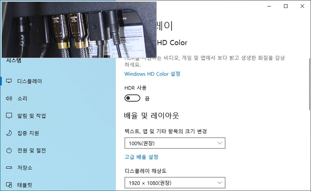Select the tablet icon for 태블릿
Viewport: 311px width, 191px height.
pos(9,185)
